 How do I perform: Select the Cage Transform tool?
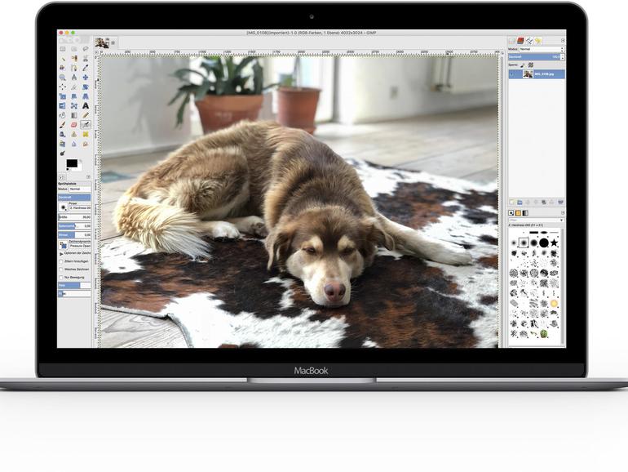74,106
